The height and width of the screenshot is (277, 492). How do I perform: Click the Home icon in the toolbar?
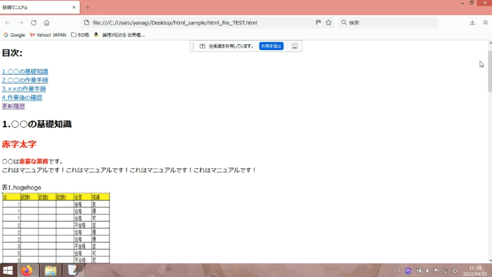point(47,23)
